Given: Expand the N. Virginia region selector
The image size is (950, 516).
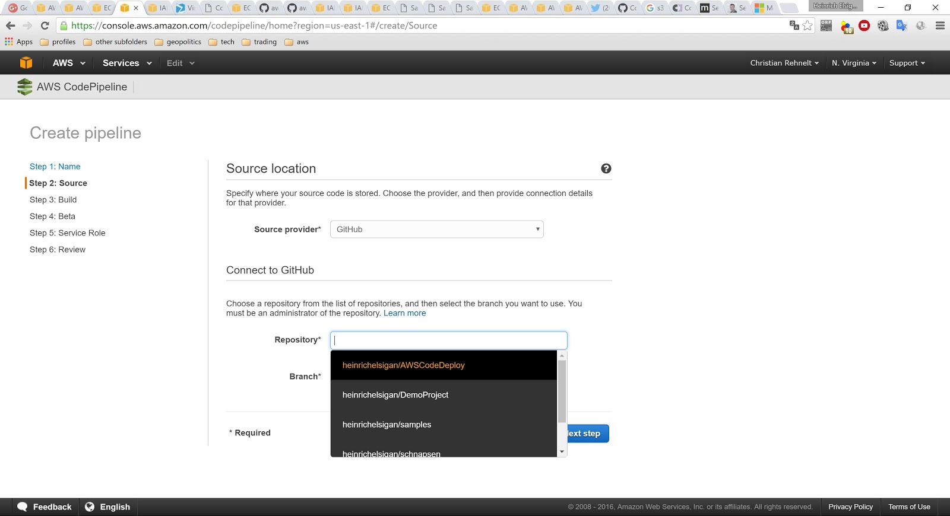Looking at the screenshot, I should click(854, 63).
